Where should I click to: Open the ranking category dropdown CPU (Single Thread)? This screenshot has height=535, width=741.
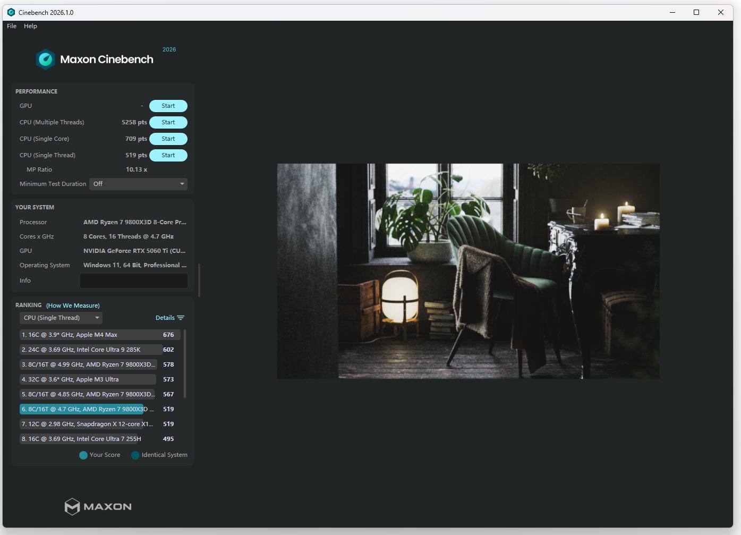click(61, 318)
